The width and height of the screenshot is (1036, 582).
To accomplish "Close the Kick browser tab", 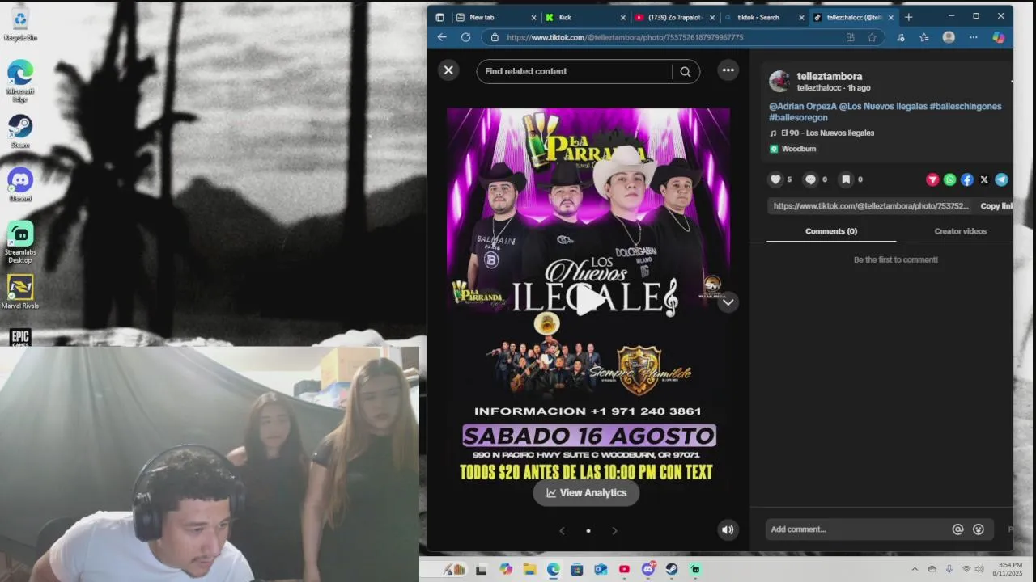I will pos(623,17).
